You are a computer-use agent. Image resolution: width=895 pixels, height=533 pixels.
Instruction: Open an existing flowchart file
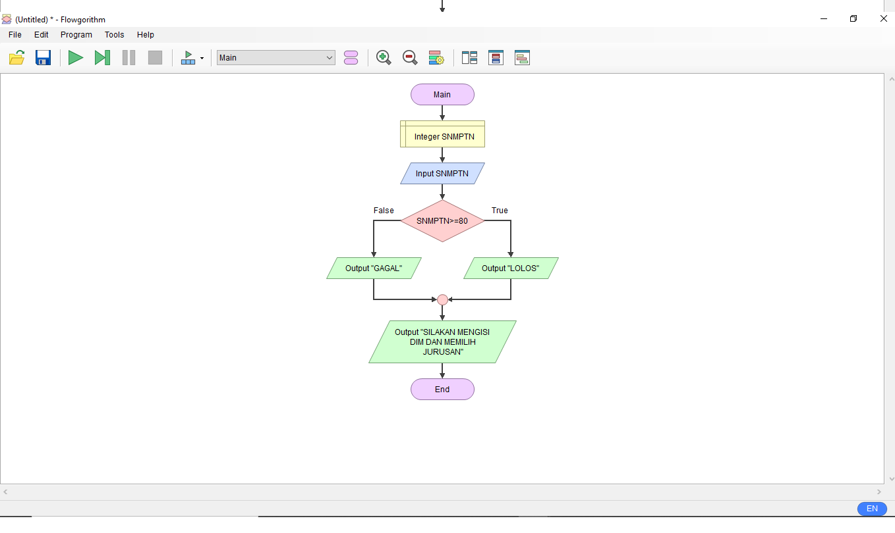click(16, 57)
